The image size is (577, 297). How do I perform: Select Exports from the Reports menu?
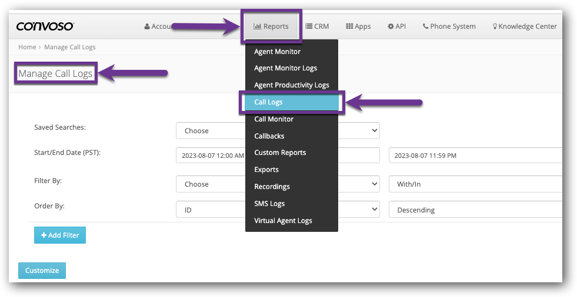tap(292, 170)
